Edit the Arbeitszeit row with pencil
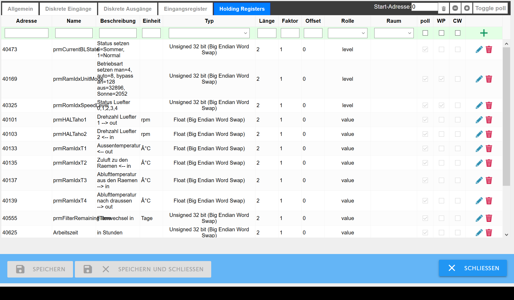 pyautogui.click(x=479, y=232)
